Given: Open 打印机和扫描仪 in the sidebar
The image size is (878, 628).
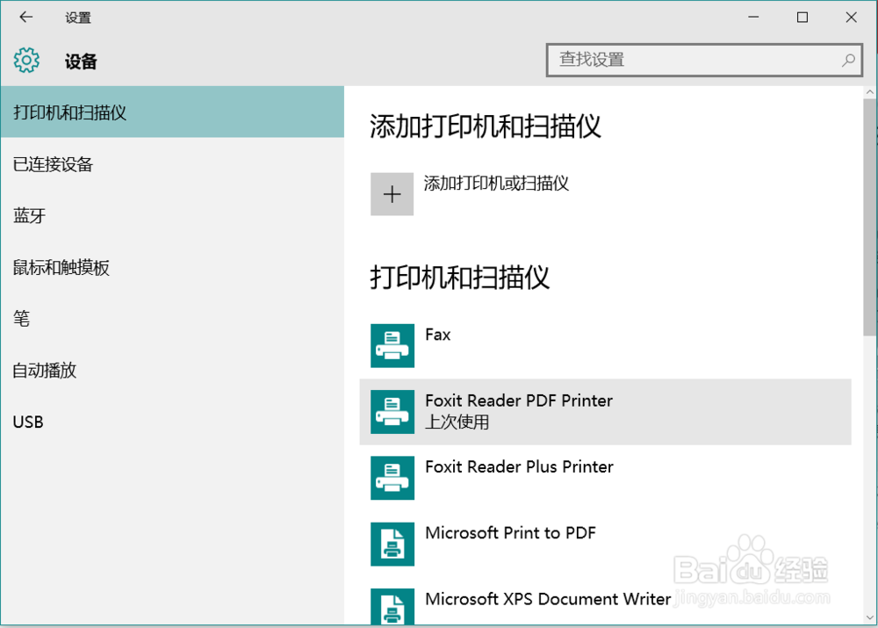Looking at the screenshot, I should (x=172, y=112).
